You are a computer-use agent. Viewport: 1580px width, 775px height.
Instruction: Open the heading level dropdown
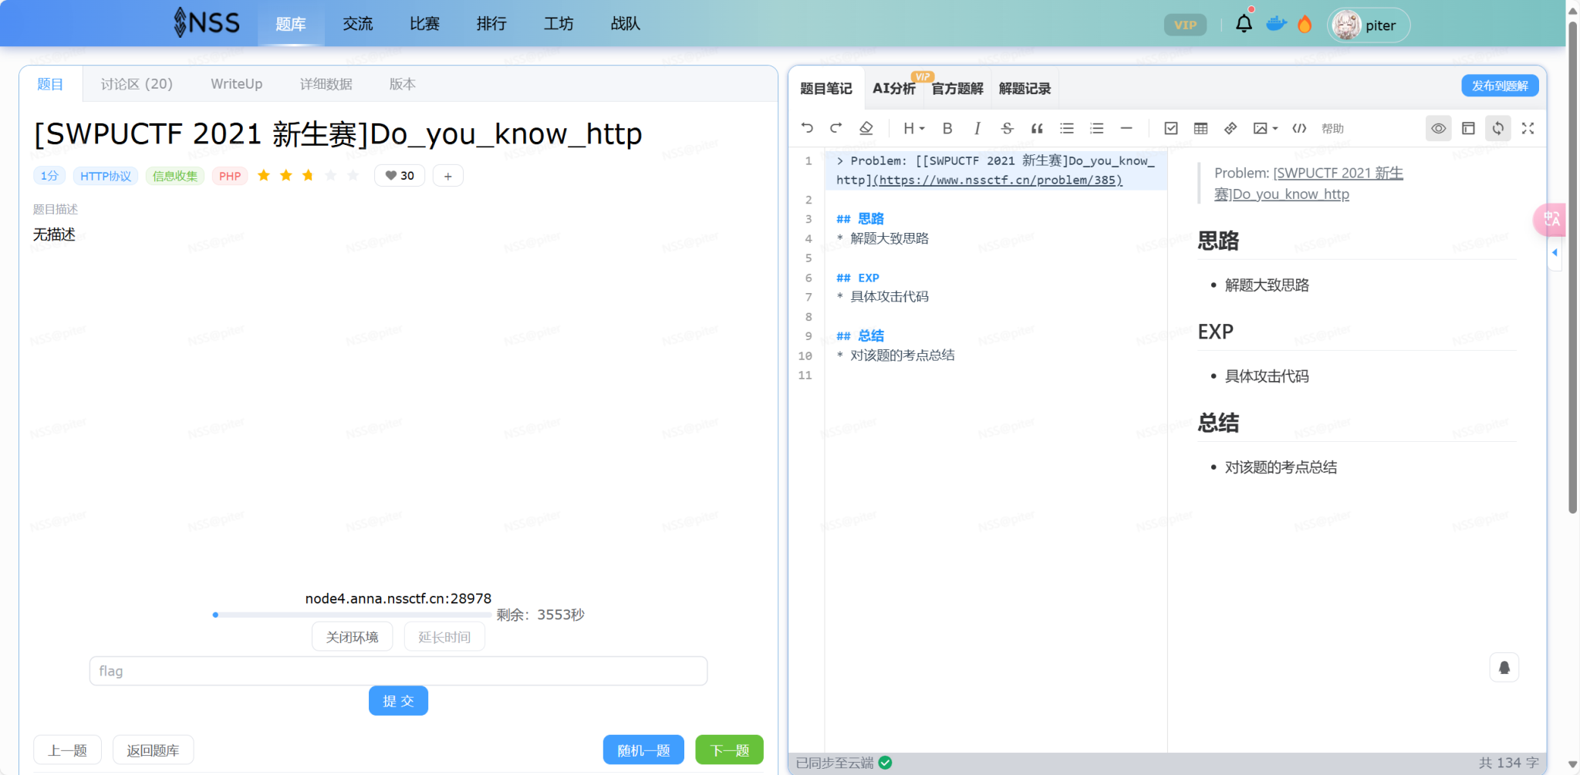[x=913, y=128]
